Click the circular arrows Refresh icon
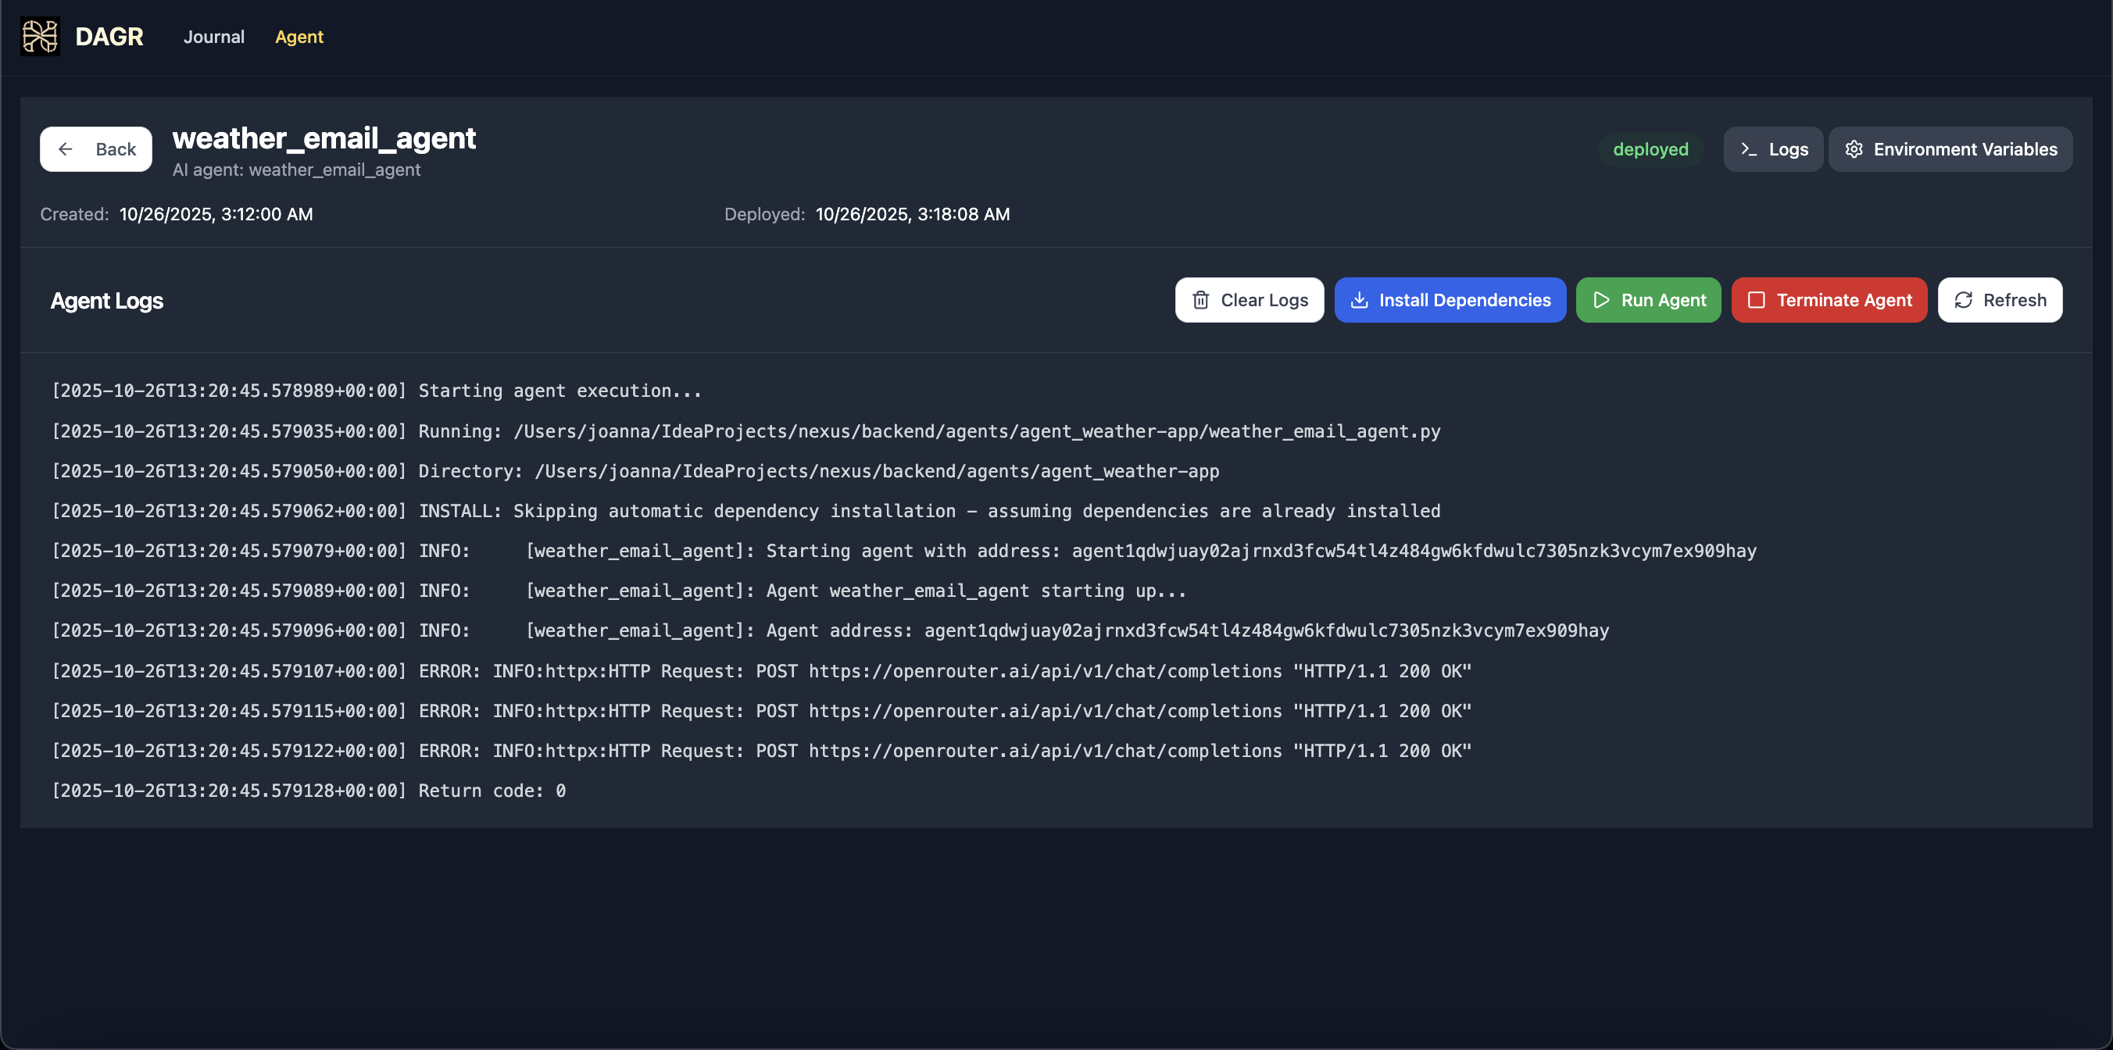Screen dimensions: 2113x1050 [1963, 300]
